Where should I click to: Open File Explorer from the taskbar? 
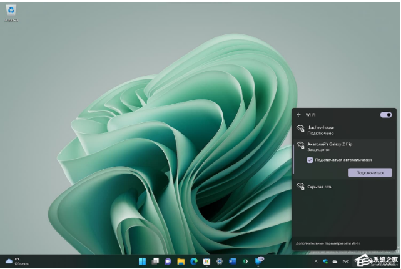tap(181, 261)
